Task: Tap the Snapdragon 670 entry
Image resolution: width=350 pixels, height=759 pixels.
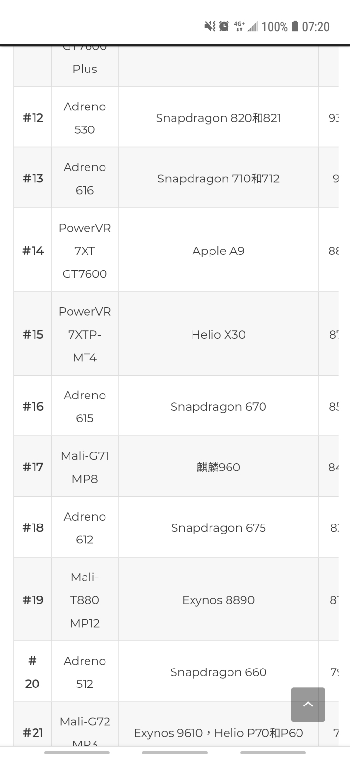Action: [x=218, y=406]
